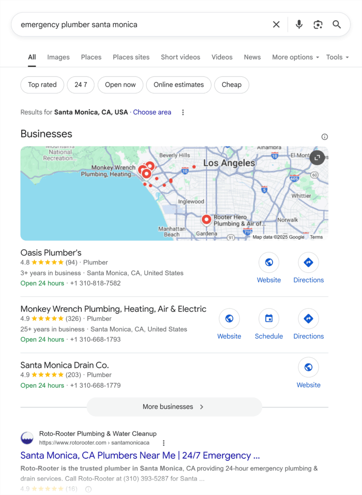The height and width of the screenshot is (495, 362).
Task: Open the Videos tab
Action: pyautogui.click(x=222, y=57)
